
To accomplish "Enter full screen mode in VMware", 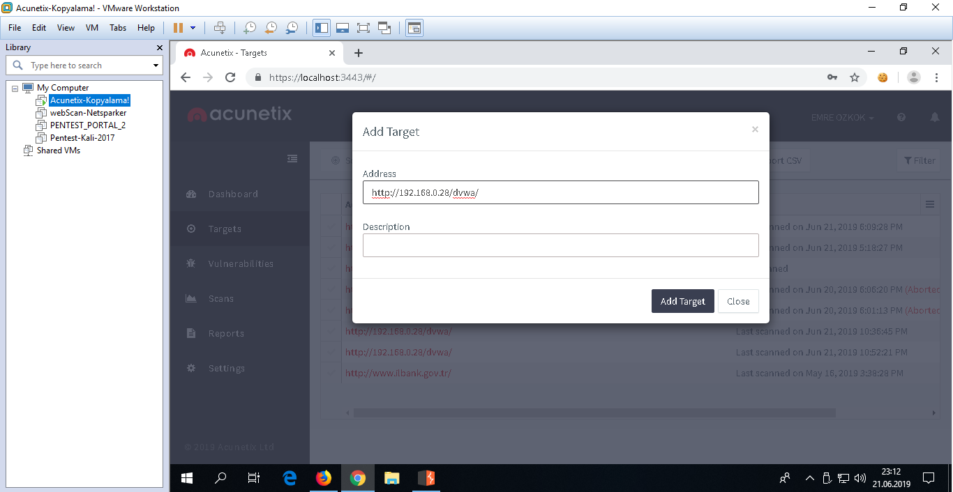I will point(363,28).
